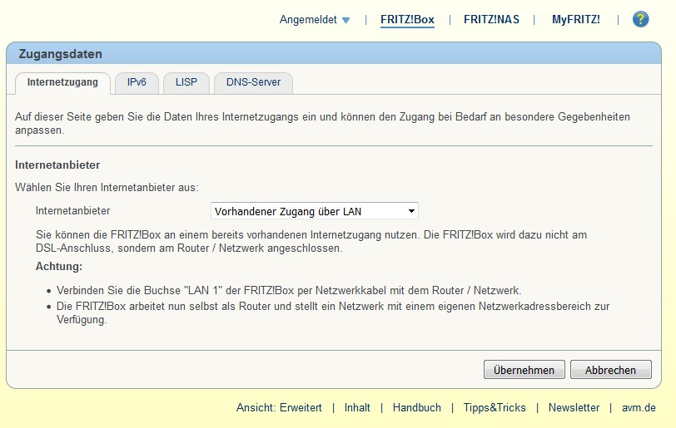Visit the Tipps&Tricks link
Screen dimensions: 676x428
pos(495,407)
